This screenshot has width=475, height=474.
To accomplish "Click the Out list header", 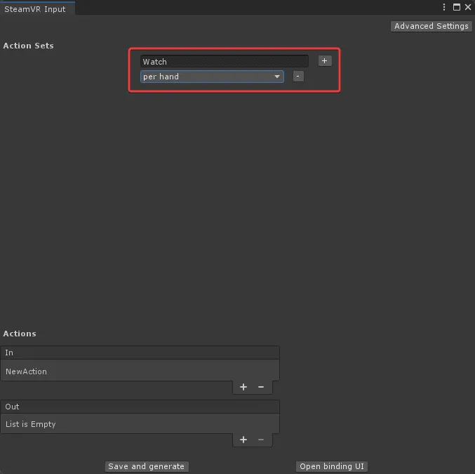I will pos(140,407).
